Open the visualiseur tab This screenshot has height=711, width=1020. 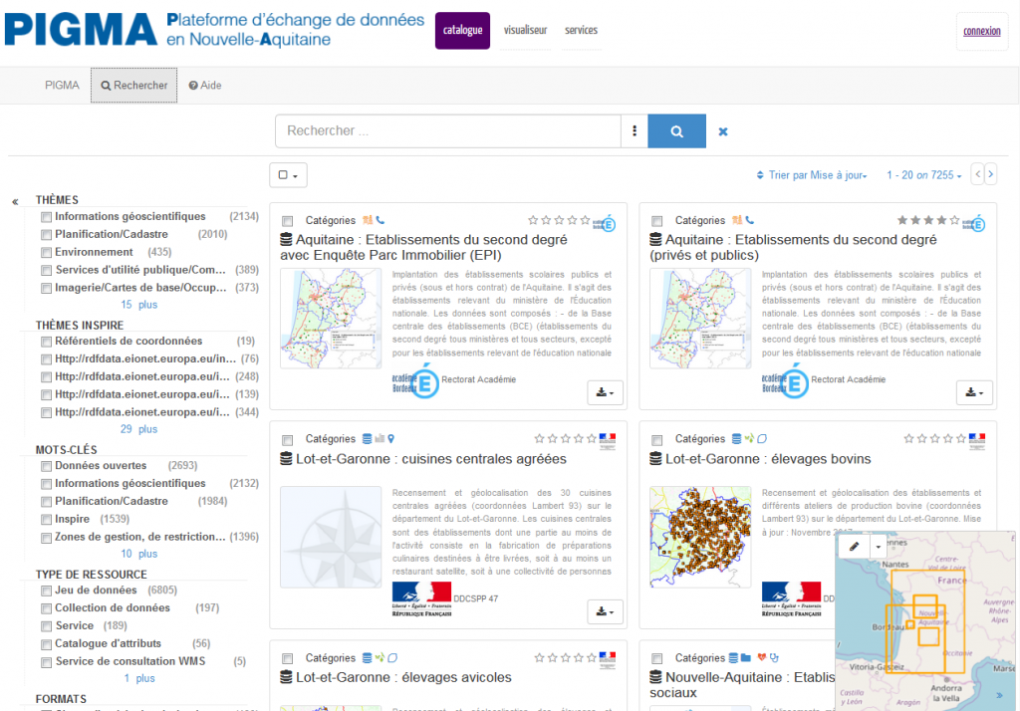(525, 31)
